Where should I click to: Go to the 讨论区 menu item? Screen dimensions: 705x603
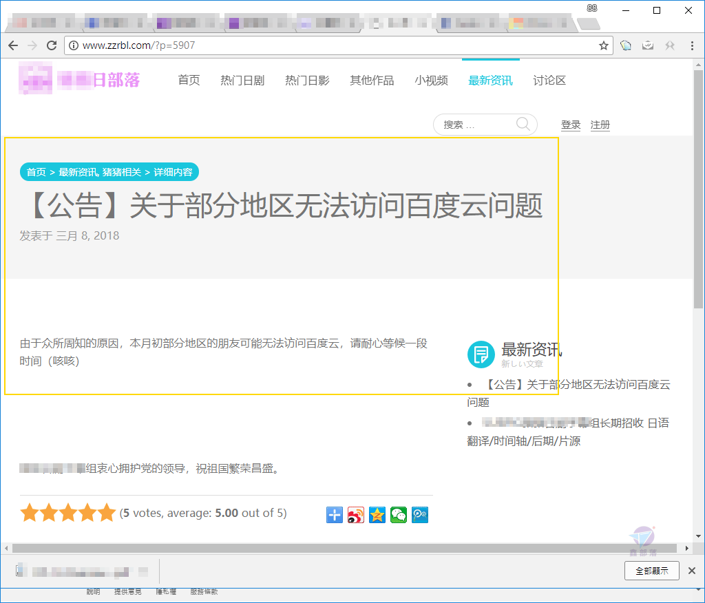click(x=549, y=81)
